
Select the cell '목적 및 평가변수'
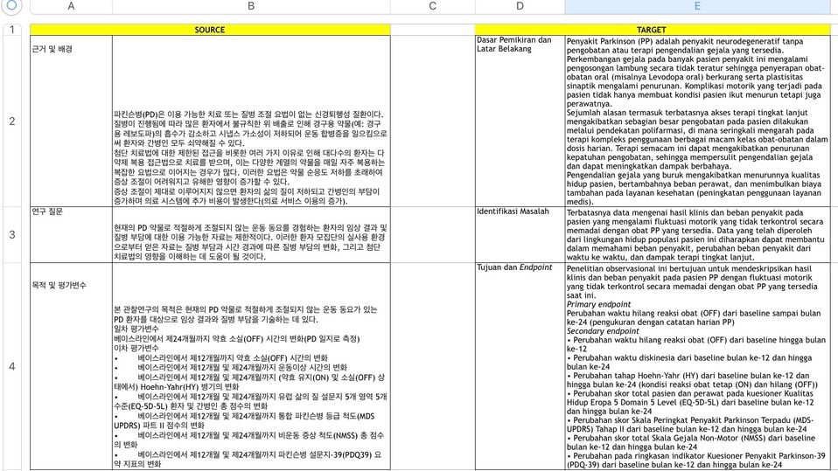[71, 366]
